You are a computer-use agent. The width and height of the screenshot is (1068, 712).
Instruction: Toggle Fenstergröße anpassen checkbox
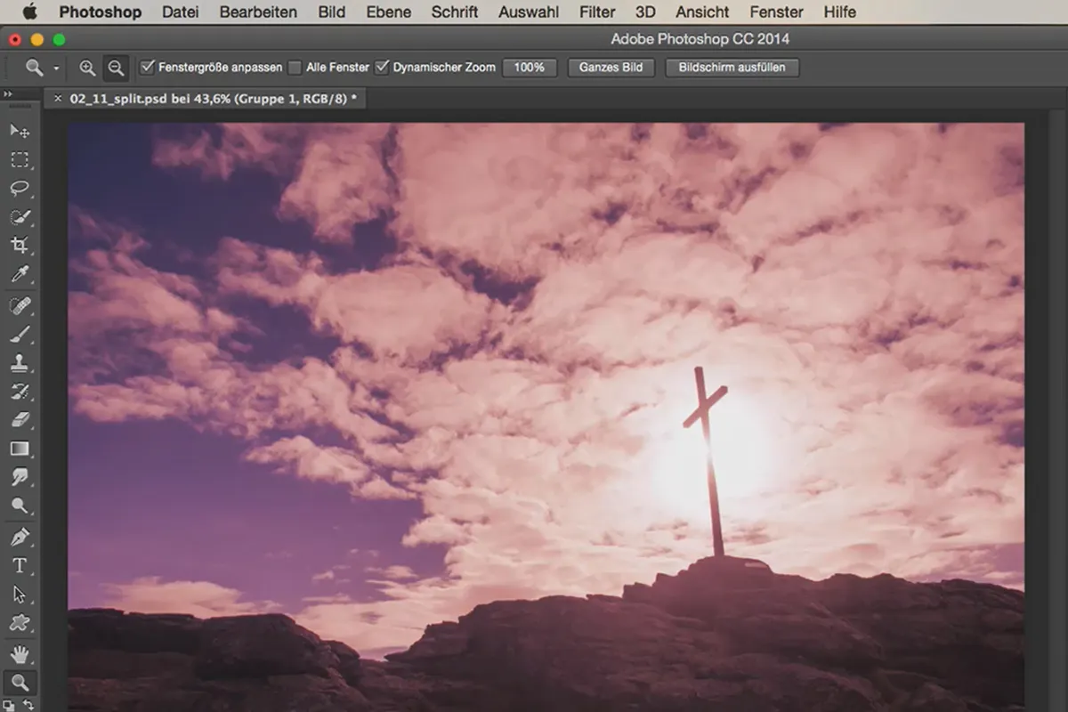(148, 67)
